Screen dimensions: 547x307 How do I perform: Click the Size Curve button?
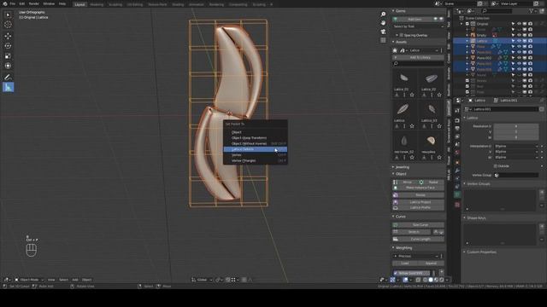[x=418, y=225]
